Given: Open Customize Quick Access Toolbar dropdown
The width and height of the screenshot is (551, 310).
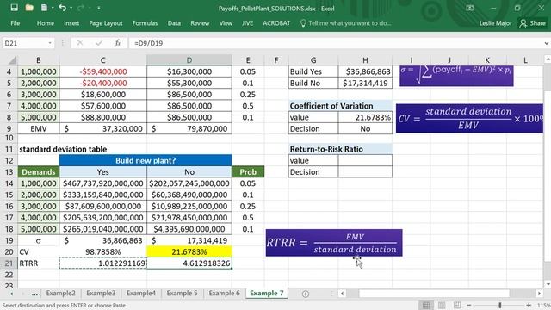Looking at the screenshot, I should [x=99, y=8].
